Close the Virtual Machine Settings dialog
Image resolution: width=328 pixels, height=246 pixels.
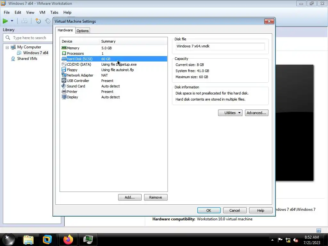tap(269, 21)
